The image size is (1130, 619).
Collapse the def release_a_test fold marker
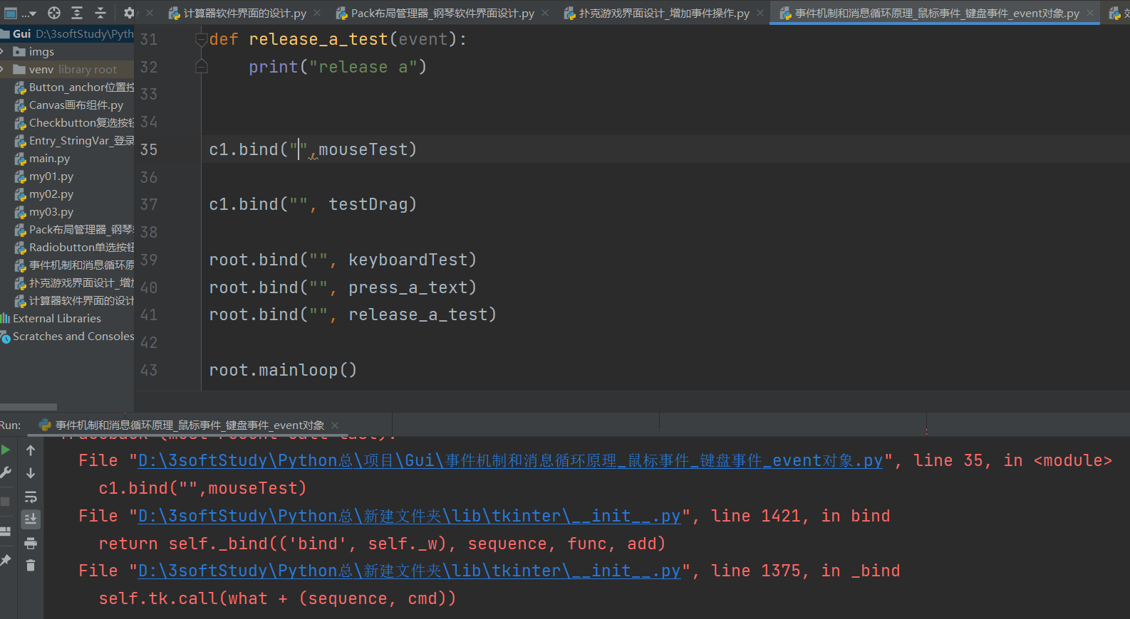[x=202, y=40]
